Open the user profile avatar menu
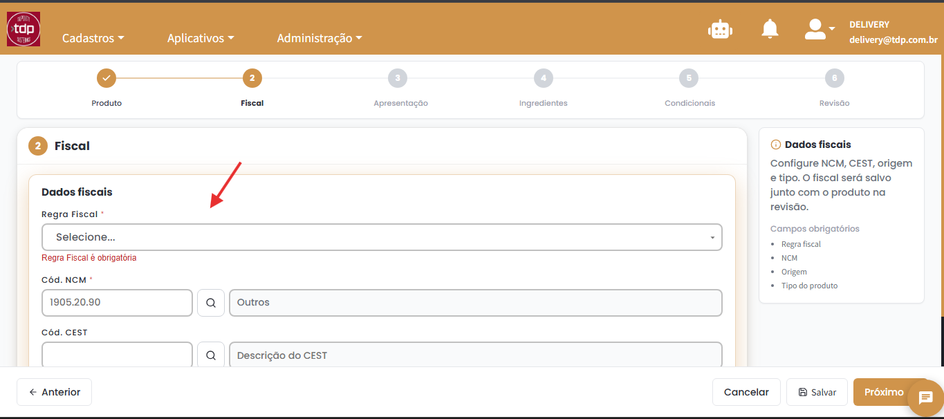The height and width of the screenshot is (419, 944). click(x=820, y=29)
